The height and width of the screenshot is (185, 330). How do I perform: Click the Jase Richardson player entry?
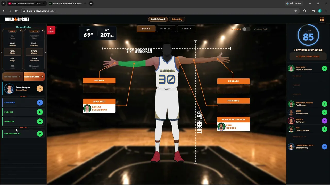(34, 59)
